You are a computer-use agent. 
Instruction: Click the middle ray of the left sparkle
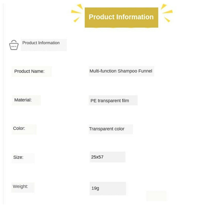pos(76,12)
